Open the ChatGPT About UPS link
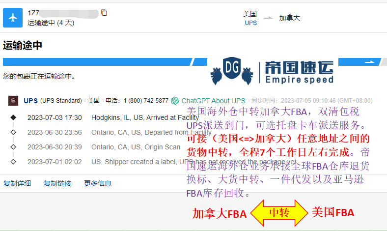This screenshot has height=231, width=387. coord(213,101)
